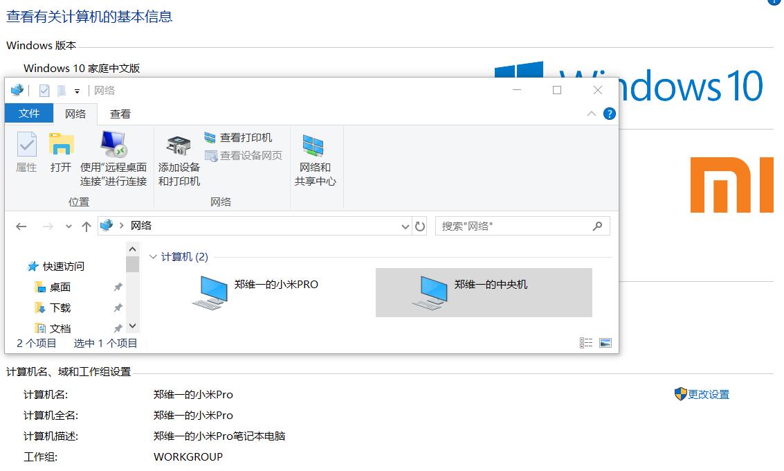Open the address bar history dropdown
The height and width of the screenshot is (471, 784).
click(405, 226)
